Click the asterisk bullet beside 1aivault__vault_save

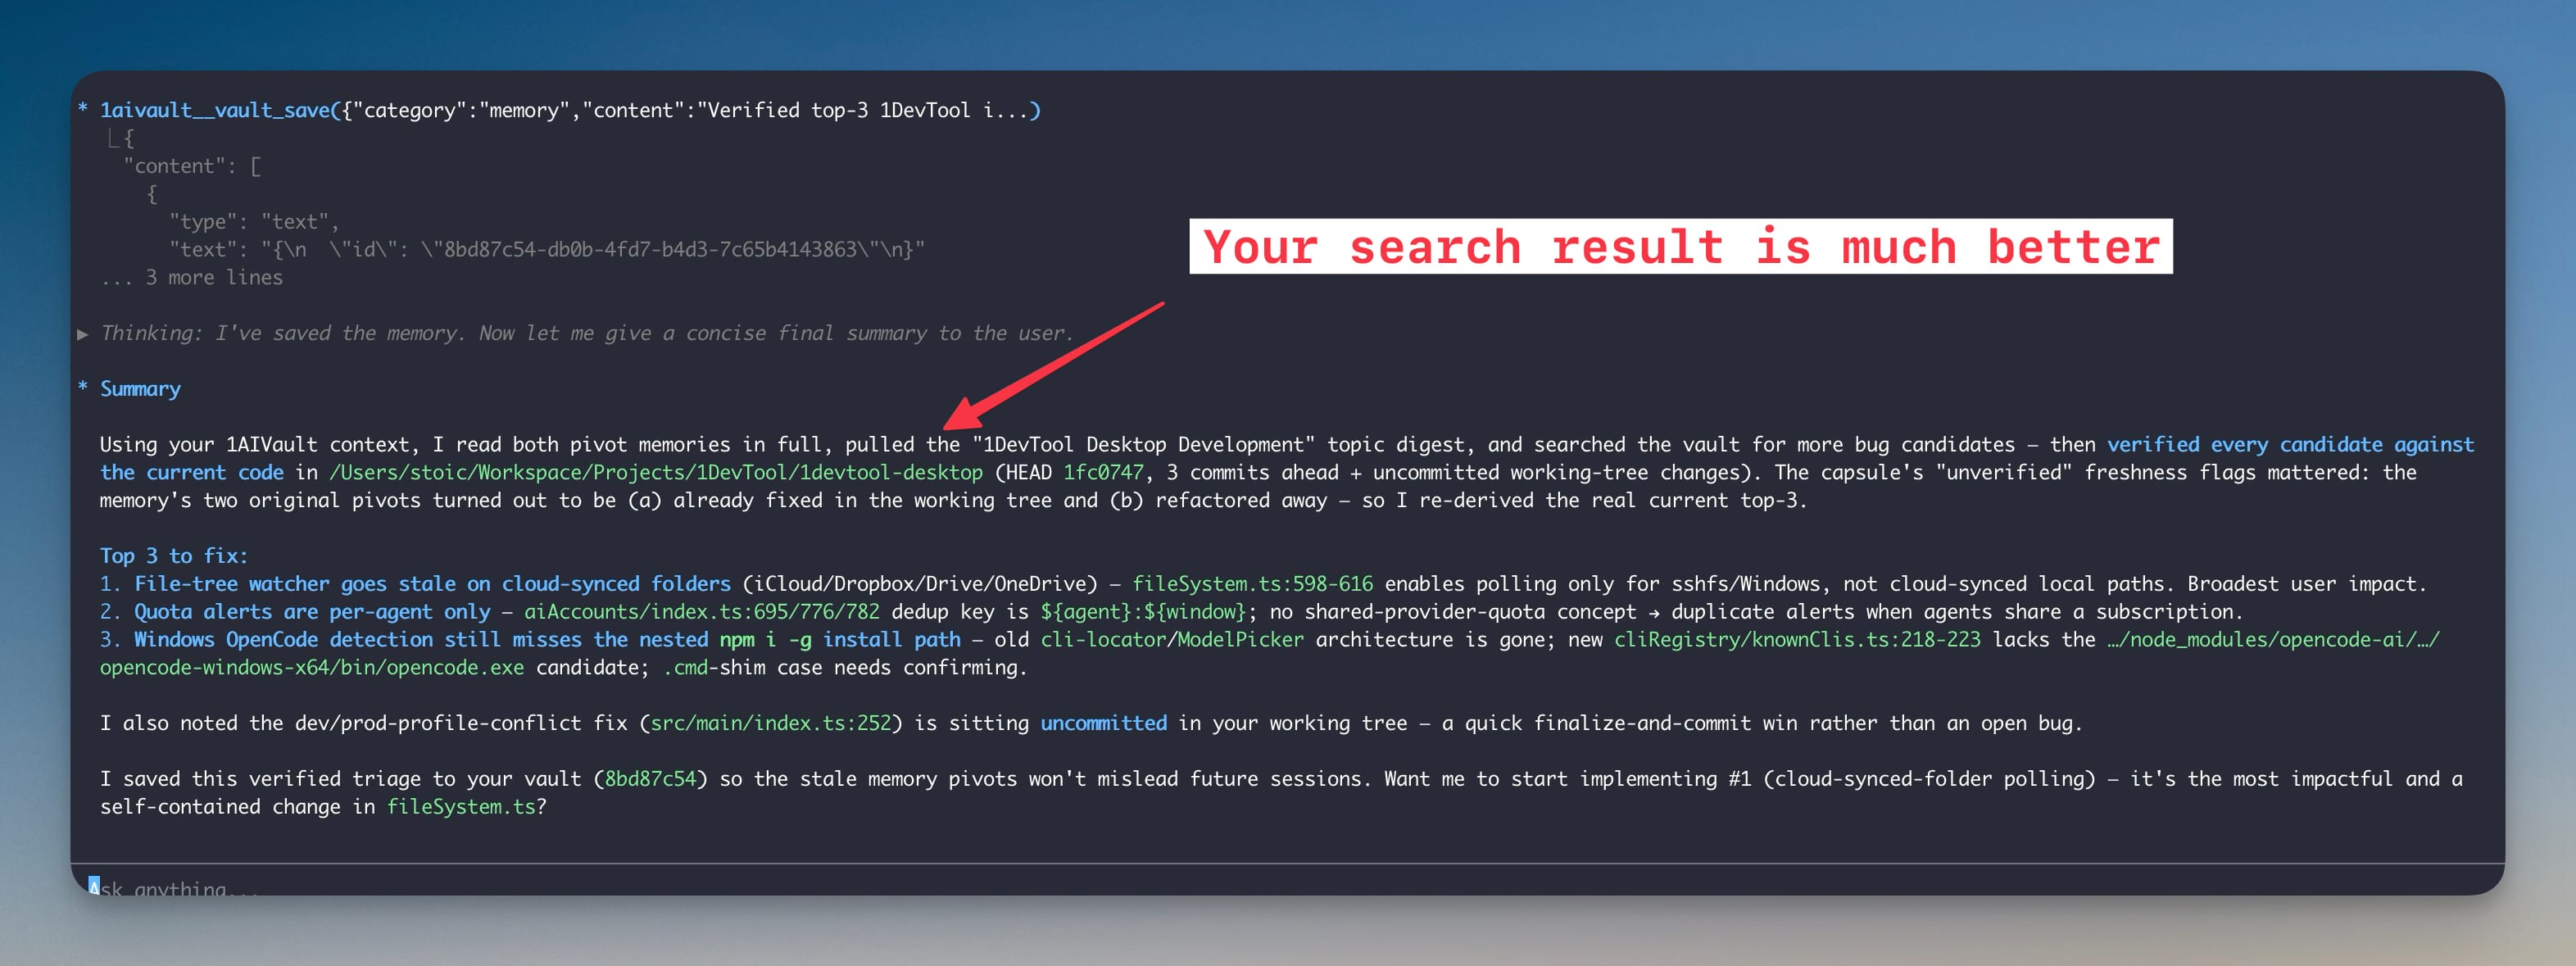pos(83,109)
